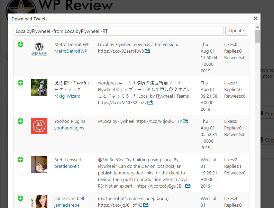Add the Metro Detroit WP tweet
The width and height of the screenshot is (274, 208).
(20, 44)
